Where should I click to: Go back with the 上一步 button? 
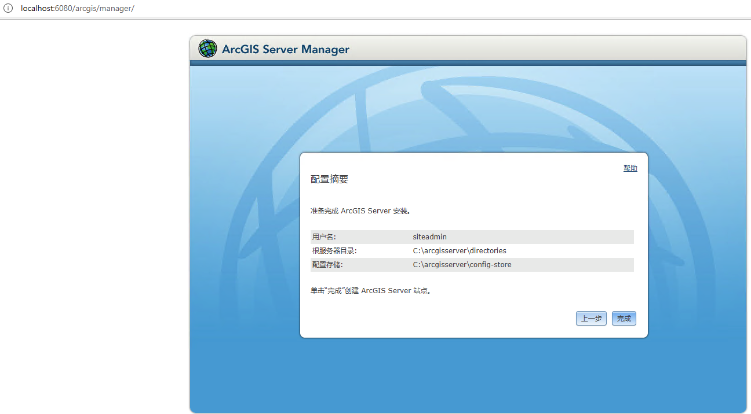coord(591,319)
